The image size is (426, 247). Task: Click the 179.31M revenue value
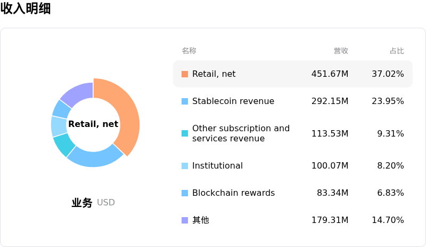[330, 220]
